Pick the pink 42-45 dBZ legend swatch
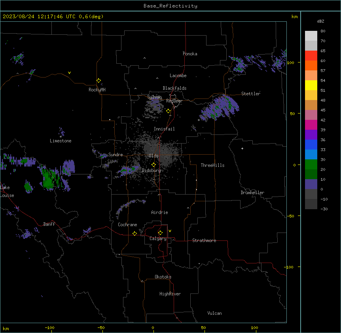Image resolution: width=341 pixels, height=333 pixels. pos(311,115)
